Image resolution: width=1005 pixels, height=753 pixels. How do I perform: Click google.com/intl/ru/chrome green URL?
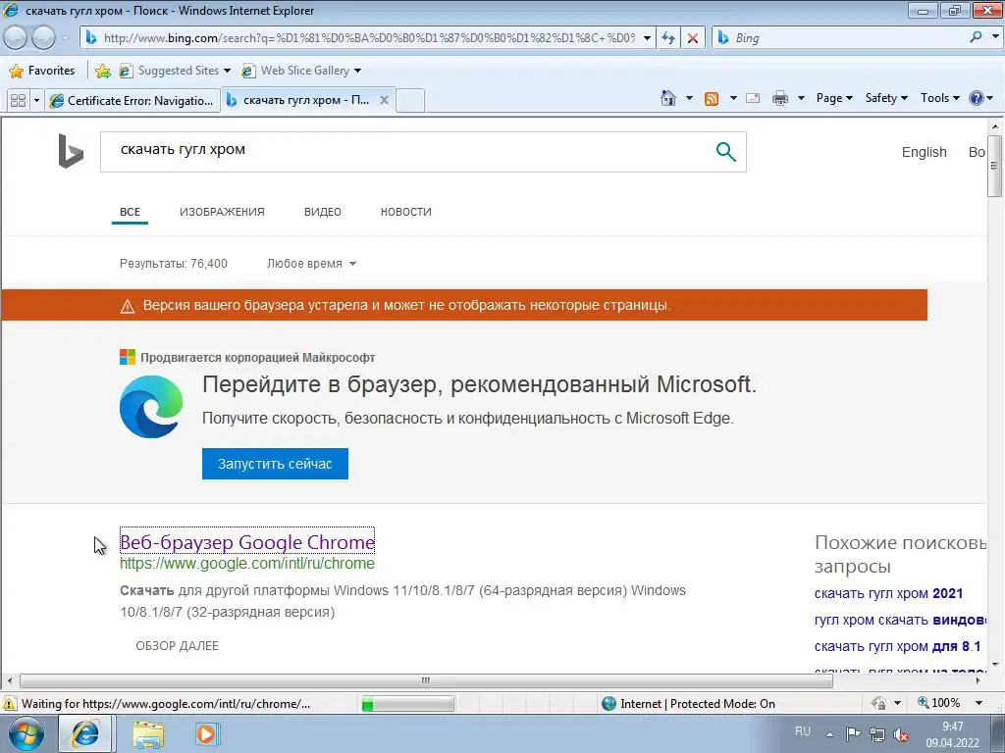247,564
